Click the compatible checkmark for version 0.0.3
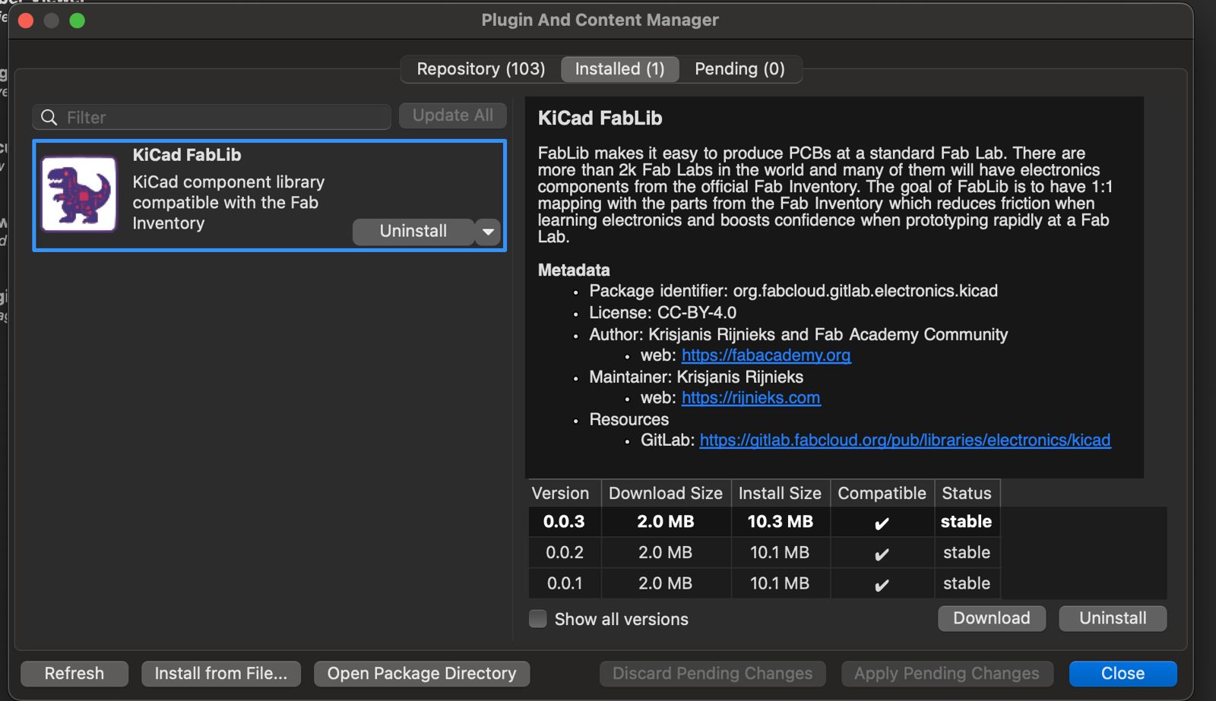This screenshot has width=1216, height=701. [882, 523]
